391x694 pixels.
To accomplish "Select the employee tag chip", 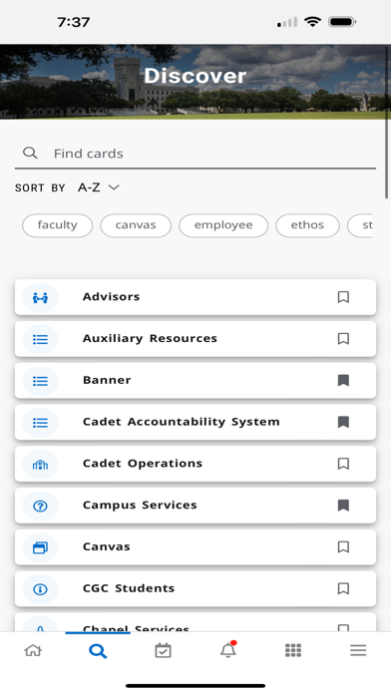I will tap(223, 225).
